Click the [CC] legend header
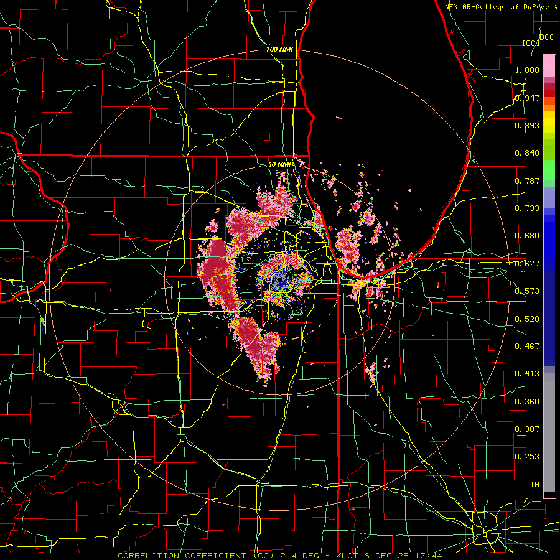The image size is (560, 560). coord(531,43)
